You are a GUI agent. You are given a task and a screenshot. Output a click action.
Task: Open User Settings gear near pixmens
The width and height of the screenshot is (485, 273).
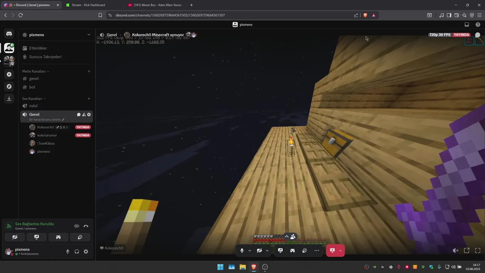click(x=86, y=251)
